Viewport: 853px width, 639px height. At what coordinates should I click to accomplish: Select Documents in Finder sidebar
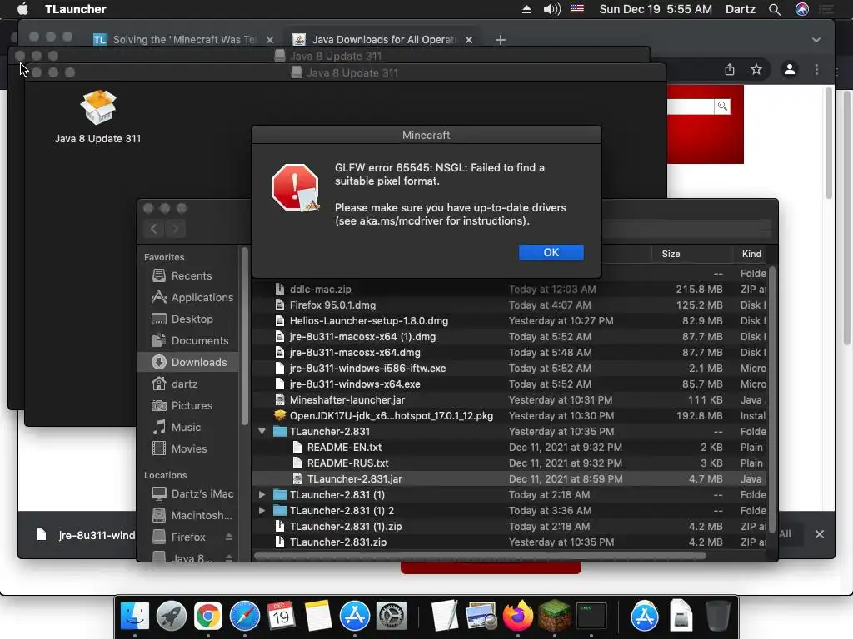click(x=187, y=340)
